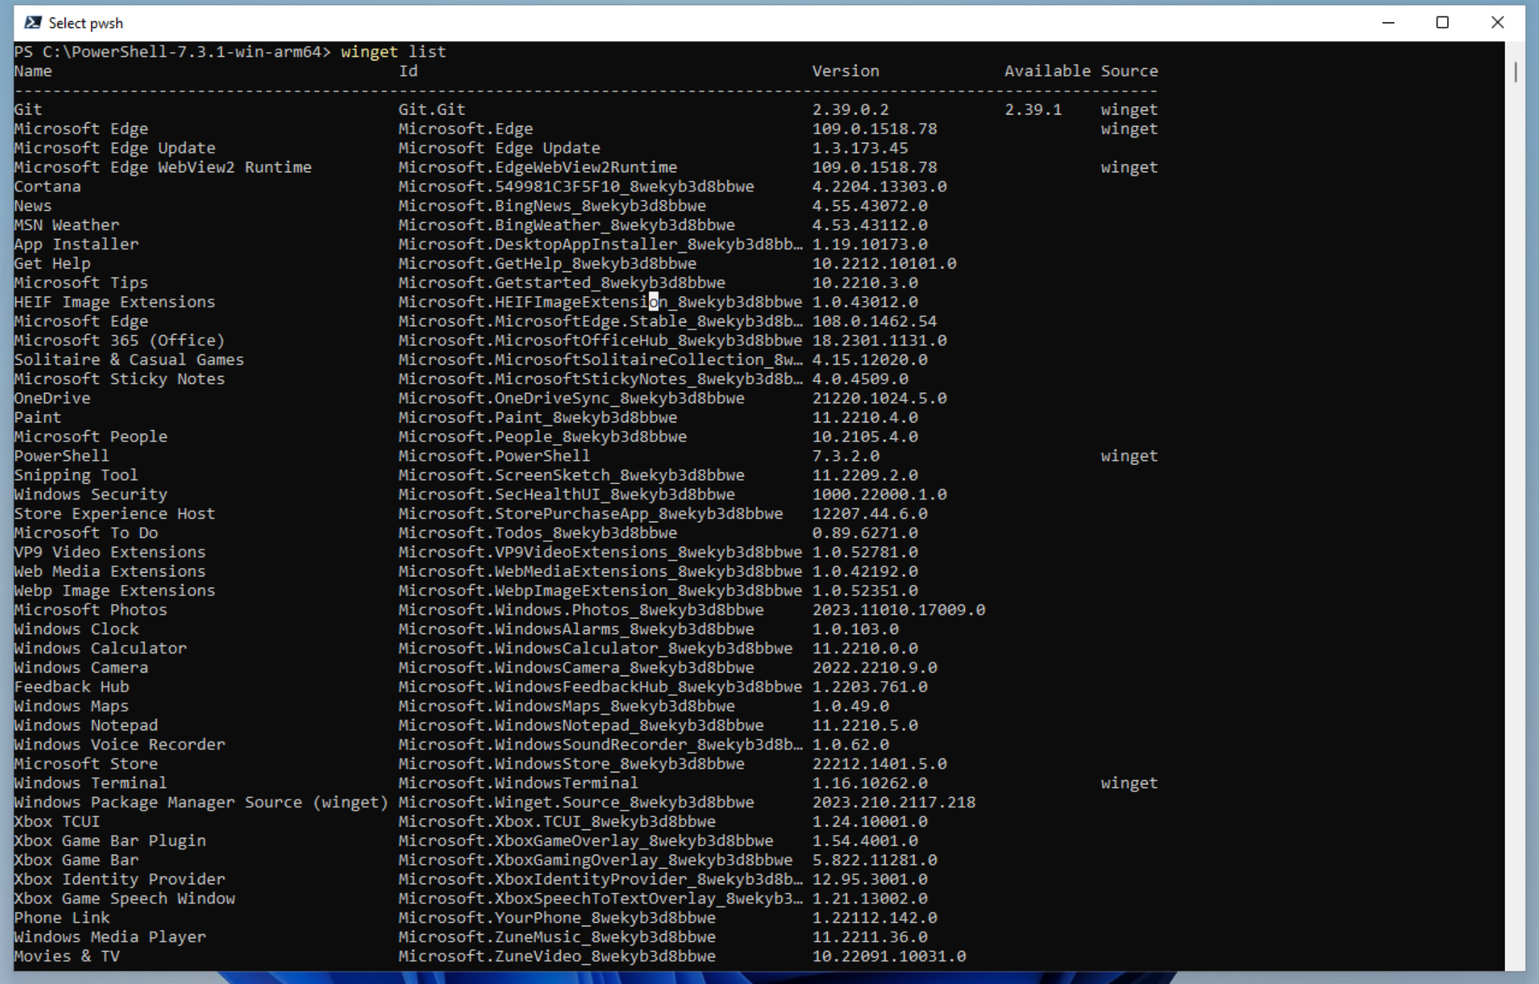Click Git available version 2.39.1
Viewport: 1539px width, 984px height.
pos(1033,110)
